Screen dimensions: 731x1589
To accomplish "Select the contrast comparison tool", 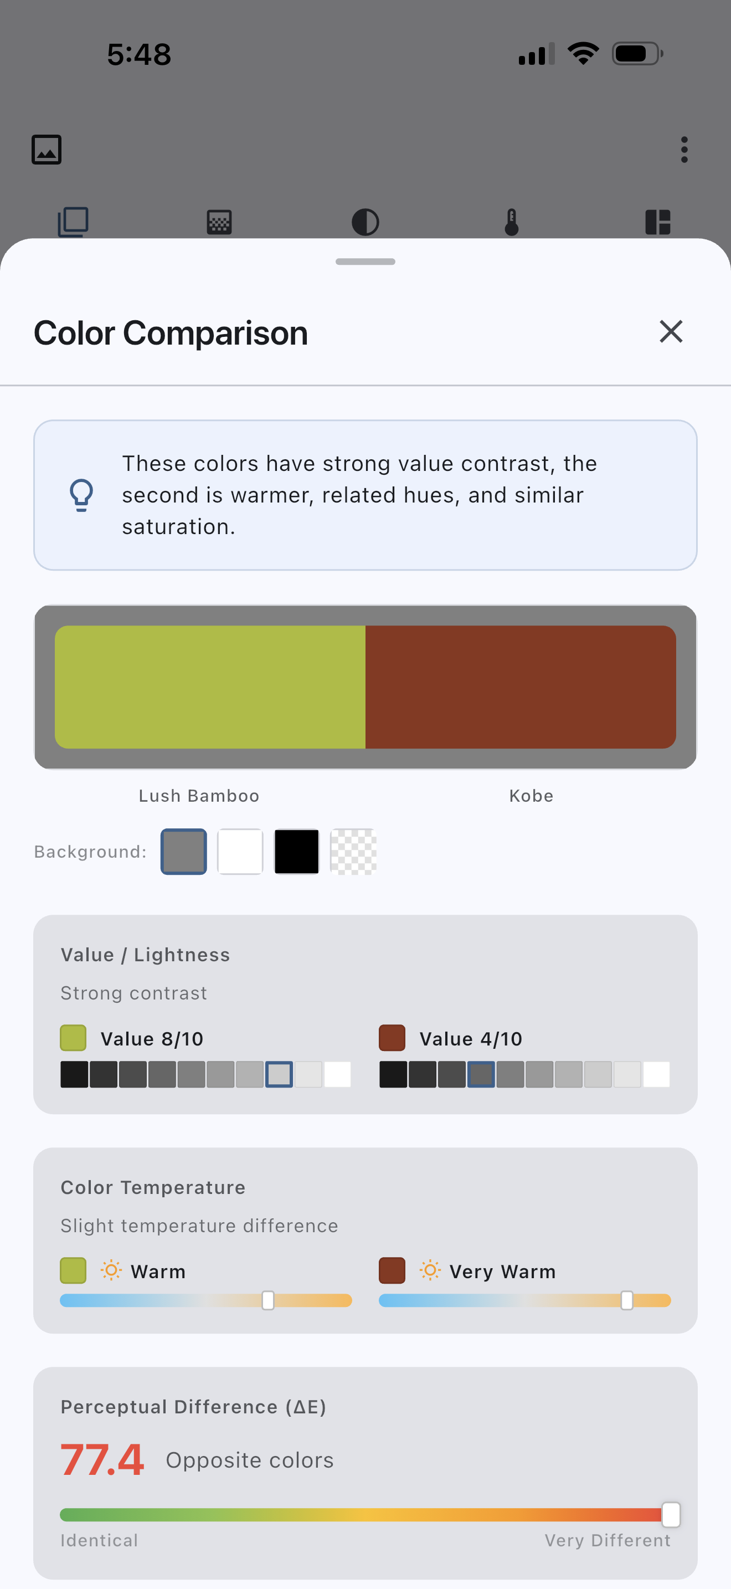I will [365, 222].
